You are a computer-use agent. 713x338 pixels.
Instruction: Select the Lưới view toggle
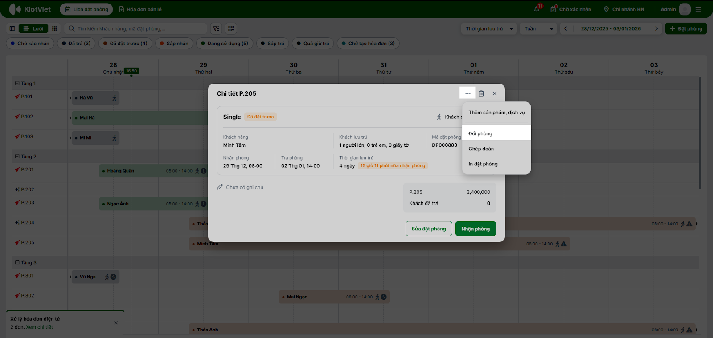tap(33, 28)
